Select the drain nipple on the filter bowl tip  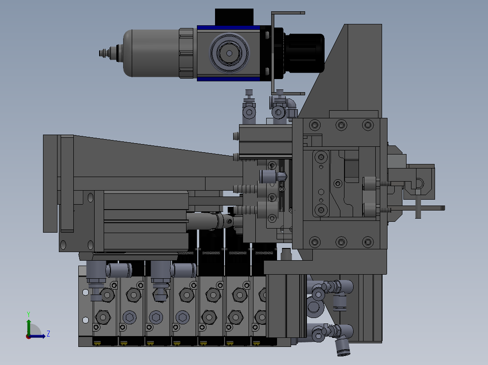click(110, 53)
